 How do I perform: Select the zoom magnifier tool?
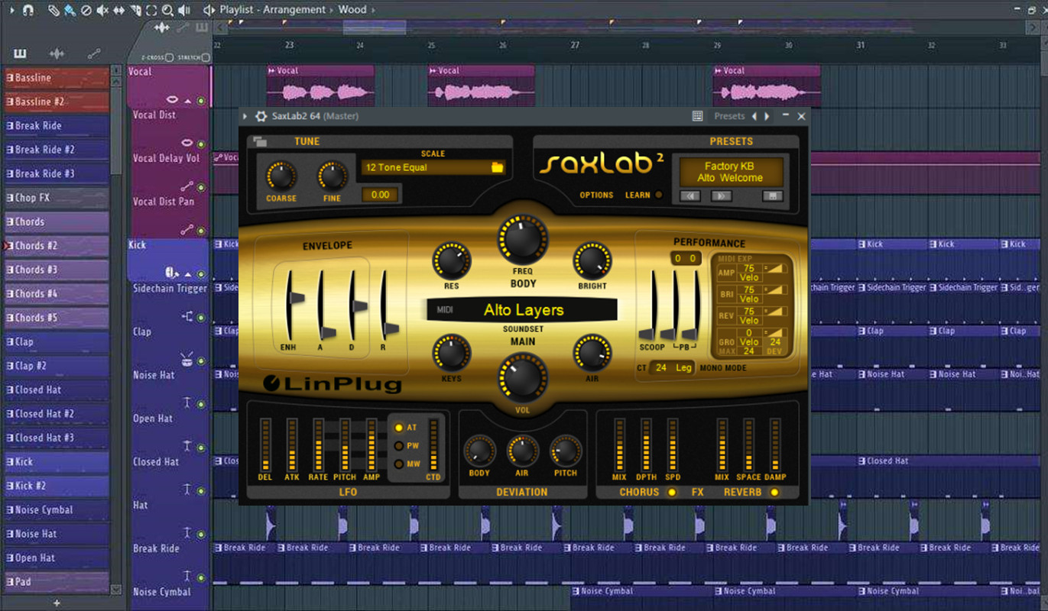[x=167, y=10]
